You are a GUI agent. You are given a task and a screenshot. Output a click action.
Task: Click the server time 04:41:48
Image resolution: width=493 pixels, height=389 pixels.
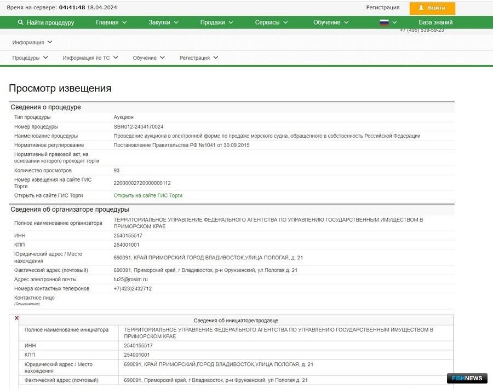click(72, 7)
